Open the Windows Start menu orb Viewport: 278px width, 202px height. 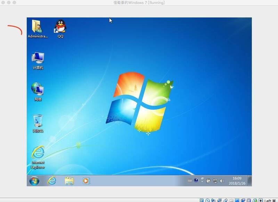click(x=34, y=181)
